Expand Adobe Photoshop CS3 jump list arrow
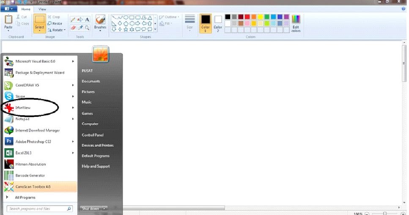 pos(73,141)
